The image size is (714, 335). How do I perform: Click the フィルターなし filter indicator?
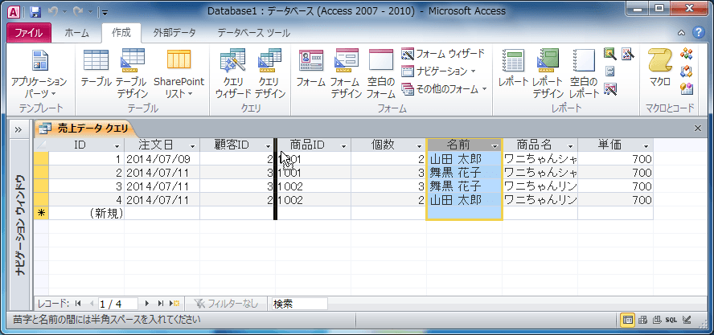(226, 304)
